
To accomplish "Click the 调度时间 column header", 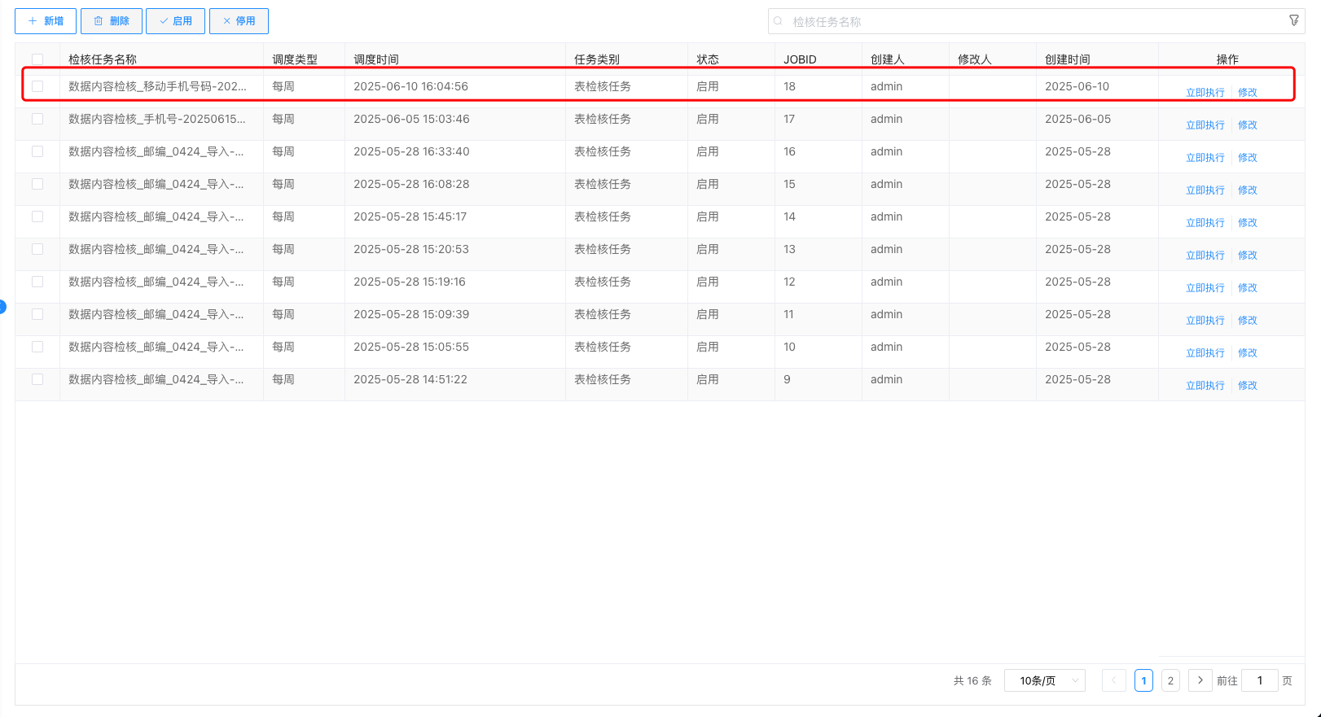I will tap(376, 59).
